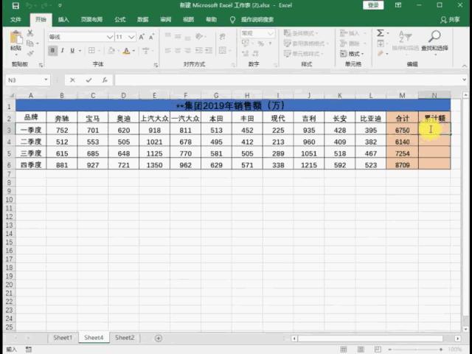472x354 pixels.
Task: Click the formula bar Enter checkmark button
Action: point(88,80)
